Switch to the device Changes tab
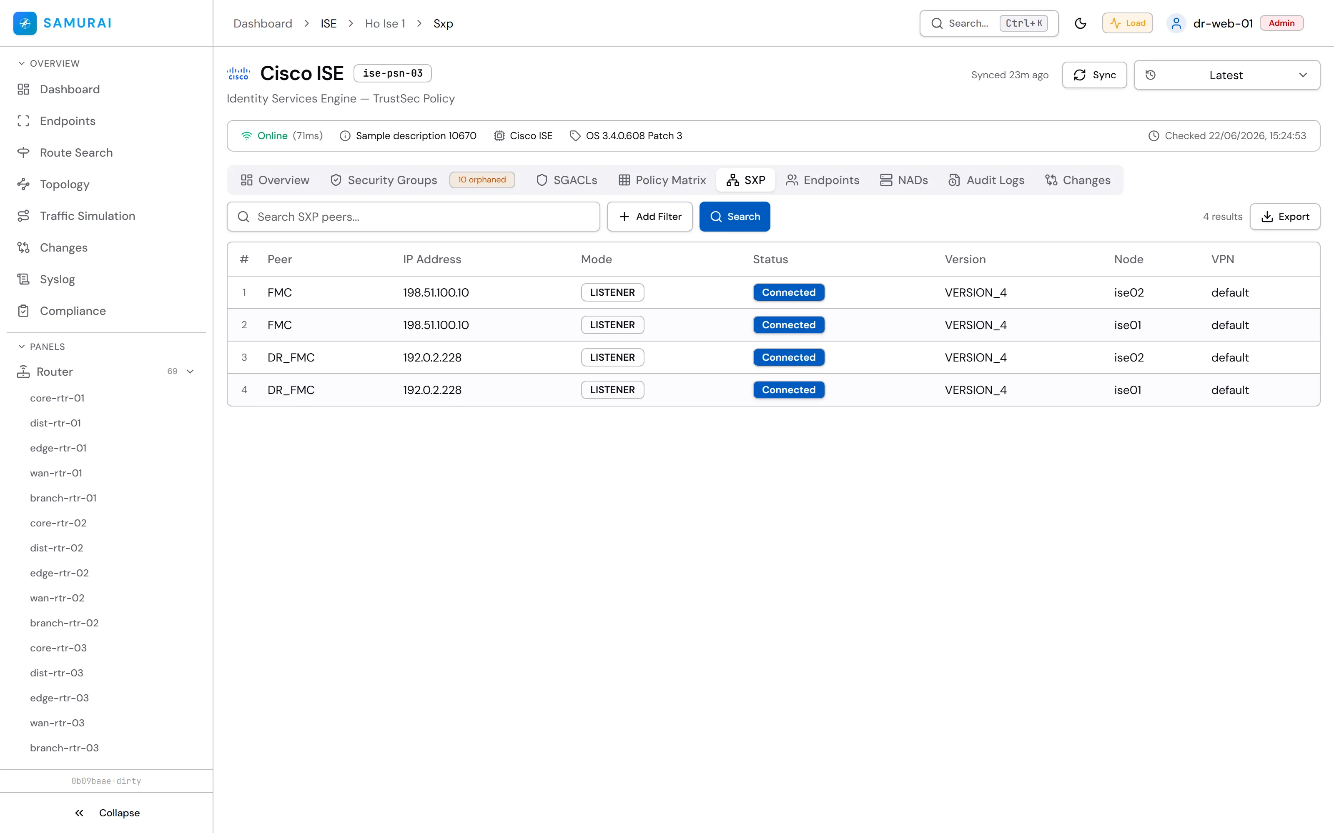 point(1078,180)
